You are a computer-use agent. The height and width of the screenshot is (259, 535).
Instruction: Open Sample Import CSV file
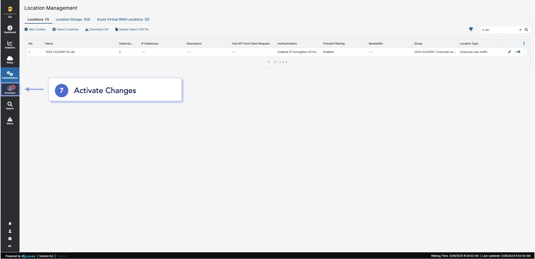pyautogui.click(x=132, y=29)
